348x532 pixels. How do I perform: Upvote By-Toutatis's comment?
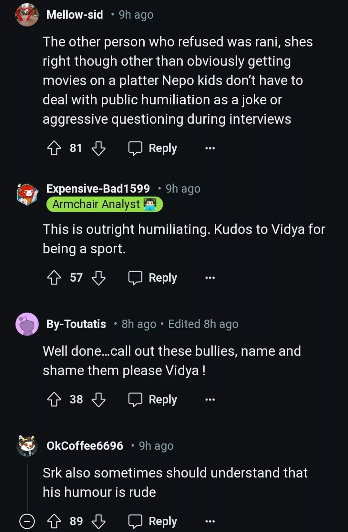[x=54, y=399]
